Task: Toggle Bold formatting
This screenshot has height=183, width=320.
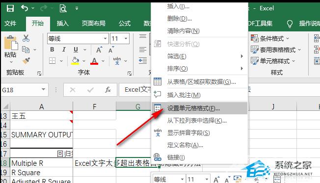Action: pyautogui.click(x=52, y=50)
